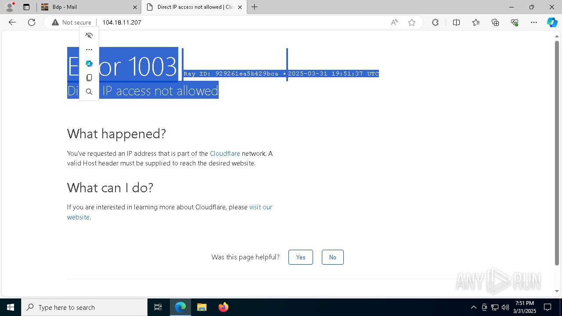Refresh the current page
This screenshot has width=562, height=316.
[32, 22]
